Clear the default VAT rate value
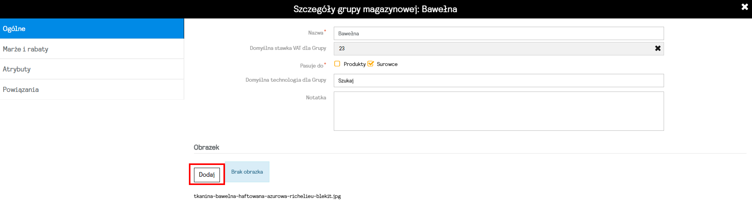Viewport: 752px width, 218px height. pyautogui.click(x=658, y=48)
